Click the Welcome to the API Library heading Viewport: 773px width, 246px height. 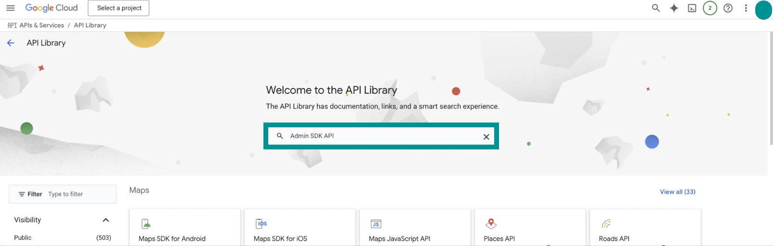pos(332,90)
